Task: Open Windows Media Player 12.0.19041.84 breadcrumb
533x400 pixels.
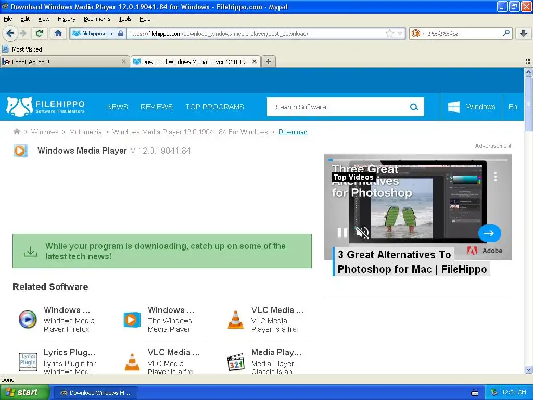Action: click(190, 132)
